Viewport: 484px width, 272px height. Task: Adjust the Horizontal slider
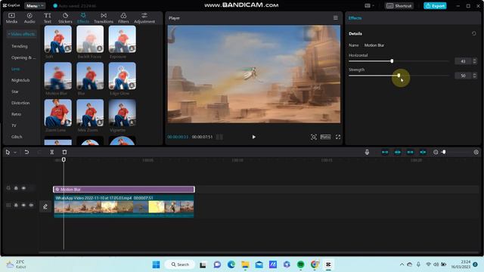coord(392,61)
